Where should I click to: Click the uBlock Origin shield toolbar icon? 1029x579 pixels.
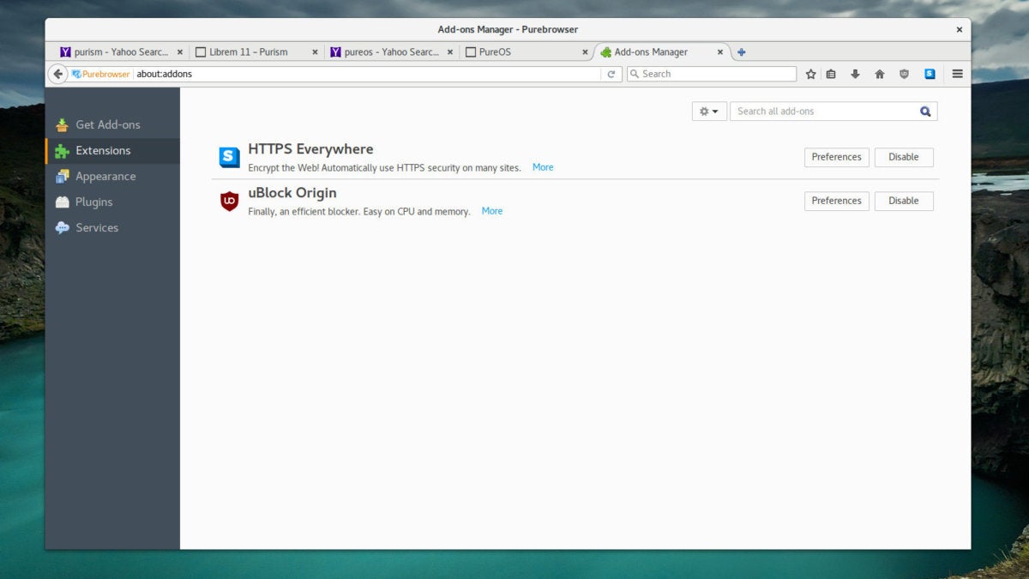(904, 74)
